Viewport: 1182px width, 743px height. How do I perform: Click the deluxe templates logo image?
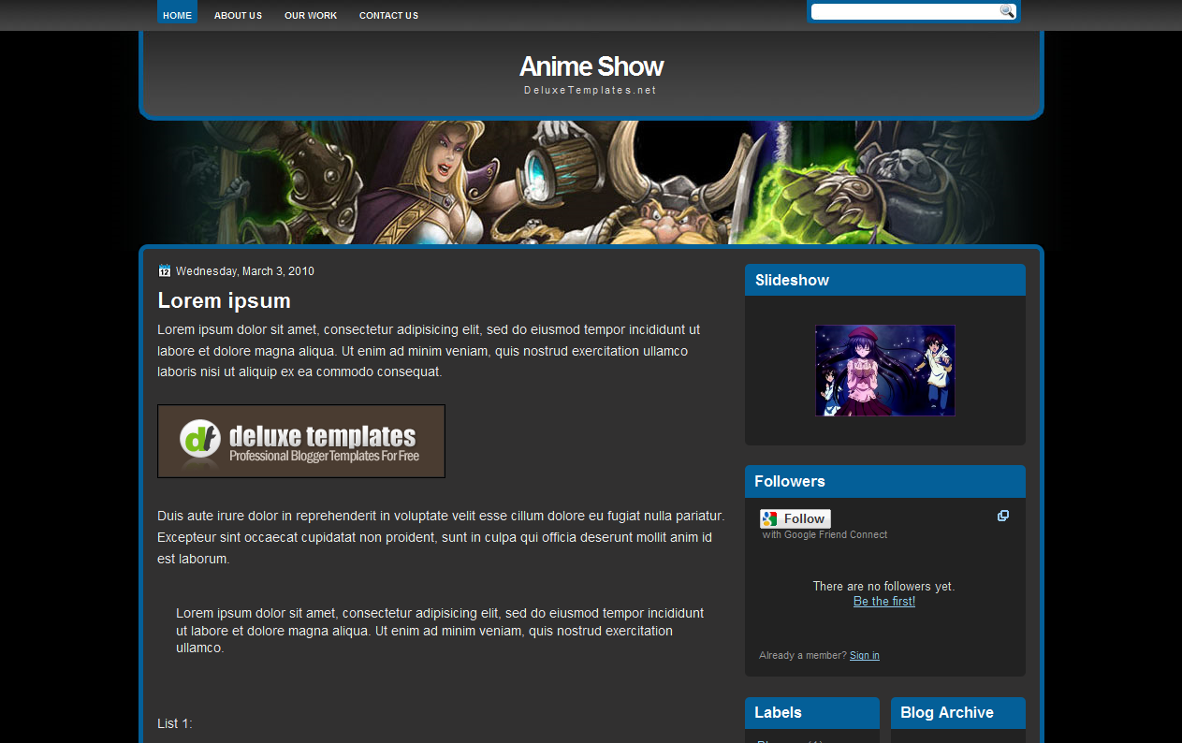click(x=301, y=441)
